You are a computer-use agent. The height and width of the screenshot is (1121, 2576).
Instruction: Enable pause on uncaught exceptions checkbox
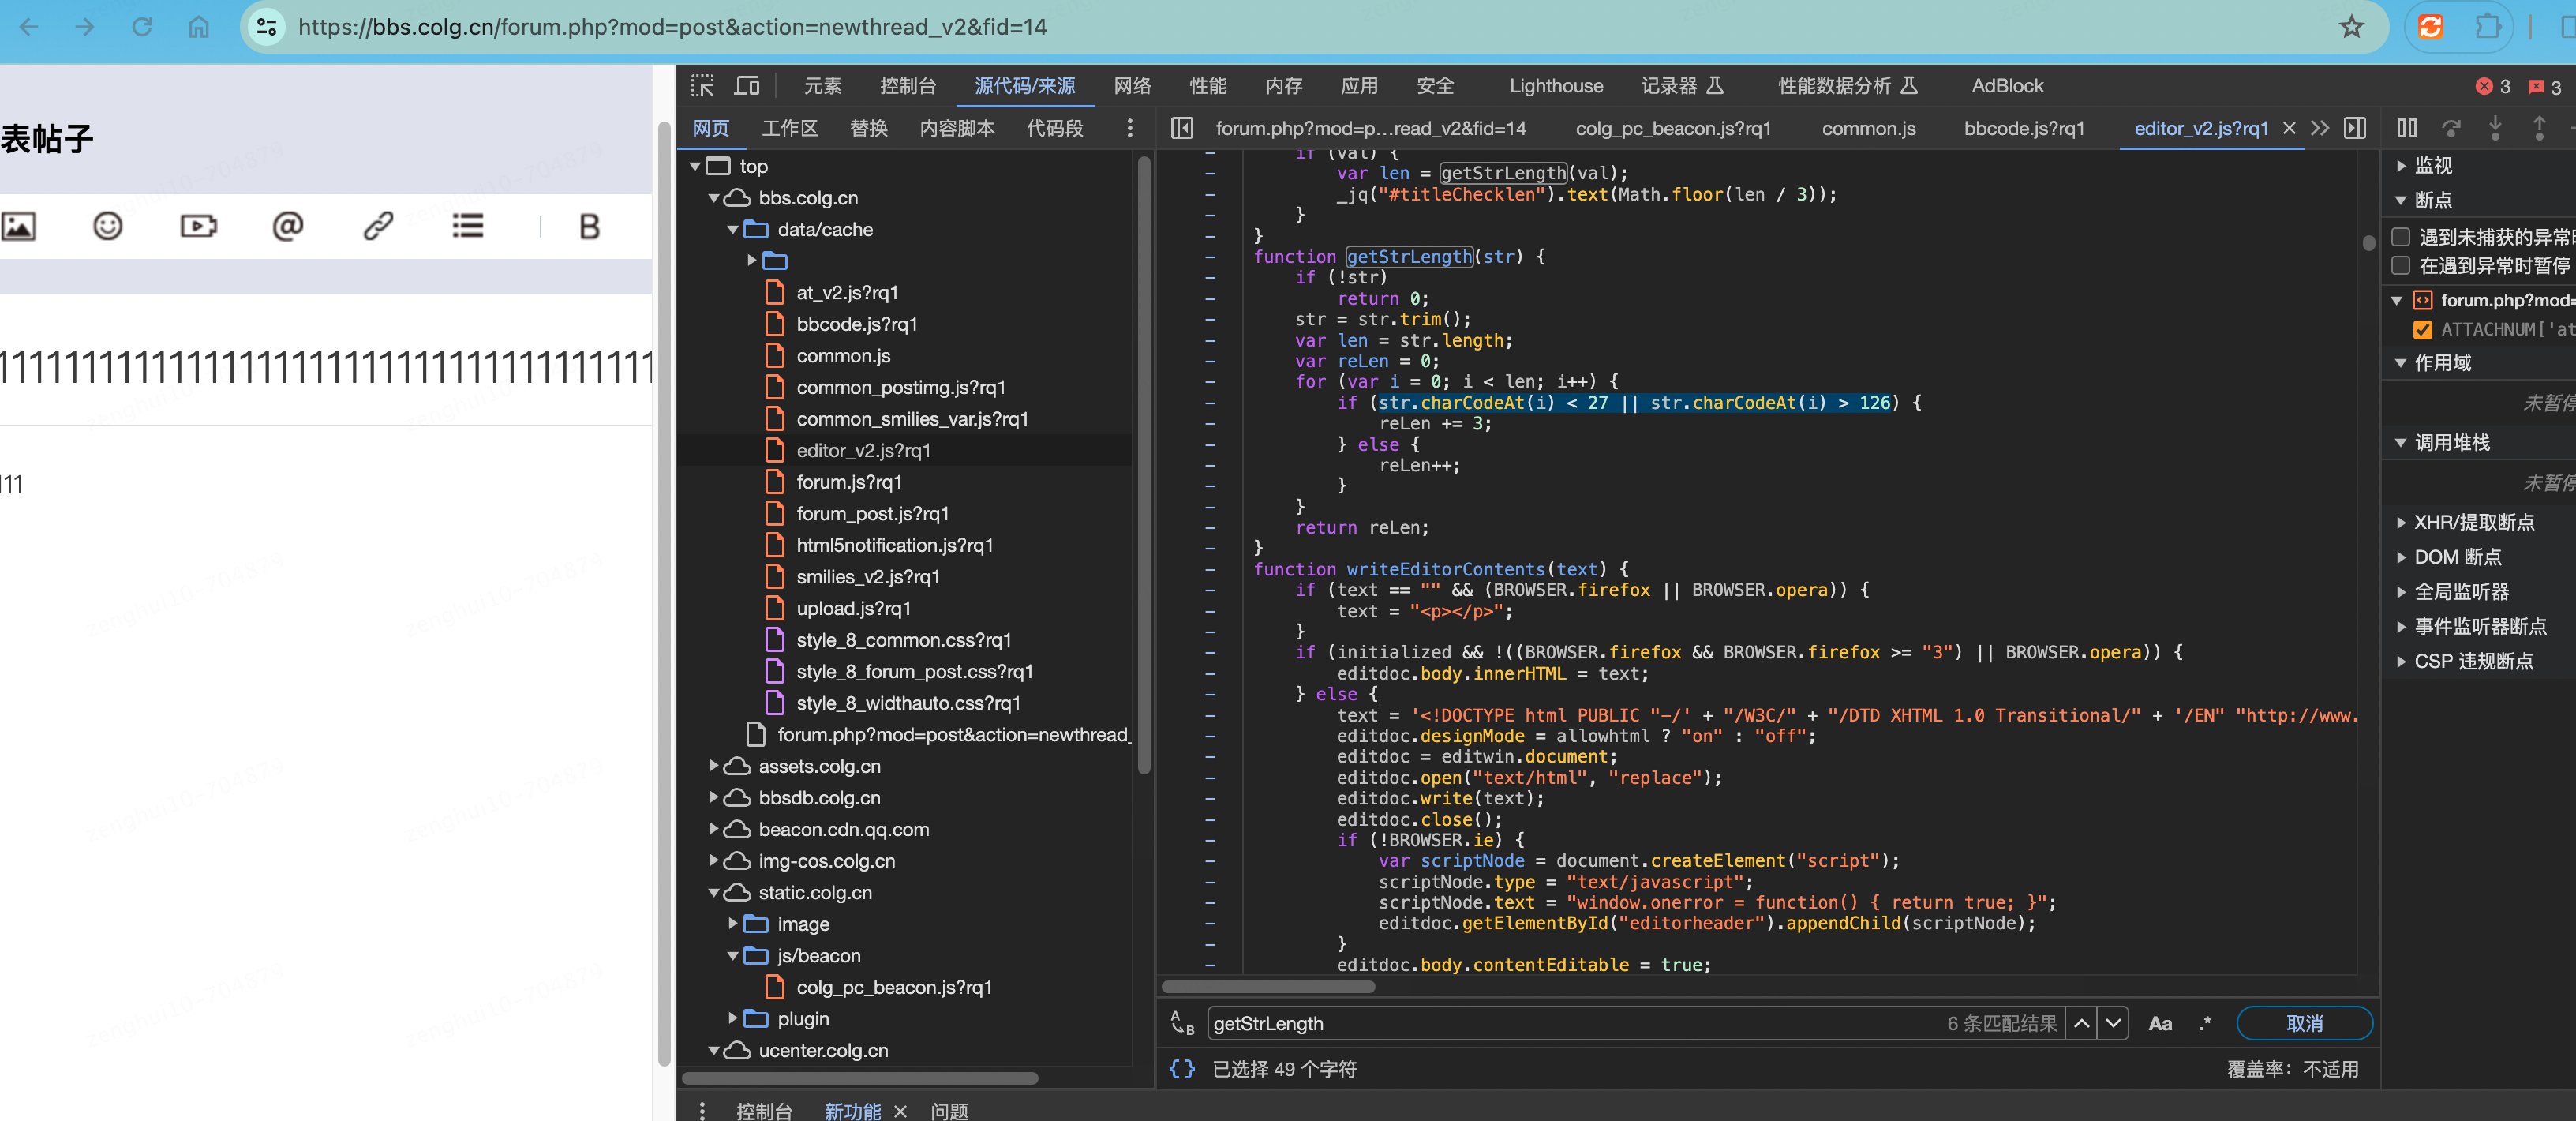(2401, 237)
